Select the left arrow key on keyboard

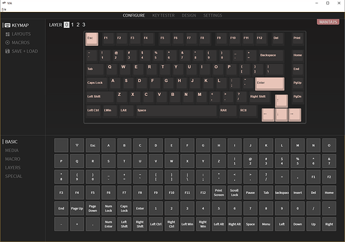(268, 115)
